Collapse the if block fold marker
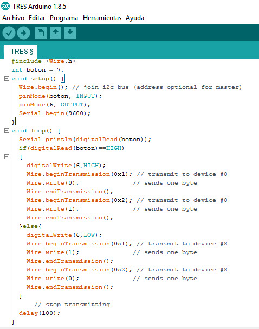The image size is (259, 329). pyautogui.click(x=7, y=156)
